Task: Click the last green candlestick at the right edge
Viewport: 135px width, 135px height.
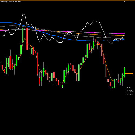Action: point(124,72)
